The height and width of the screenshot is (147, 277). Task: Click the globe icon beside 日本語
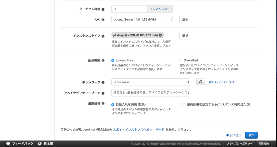[x=40, y=144]
